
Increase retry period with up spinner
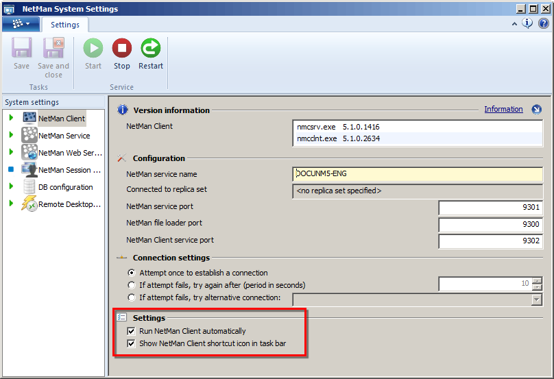click(x=537, y=281)
